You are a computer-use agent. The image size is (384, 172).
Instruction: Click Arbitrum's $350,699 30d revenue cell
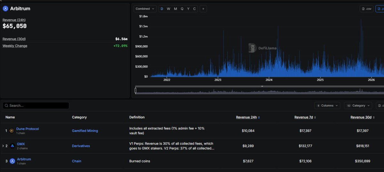coord(363,161)
